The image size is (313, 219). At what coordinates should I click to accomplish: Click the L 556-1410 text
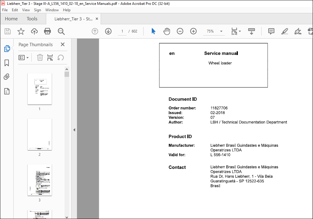(220, 155)
